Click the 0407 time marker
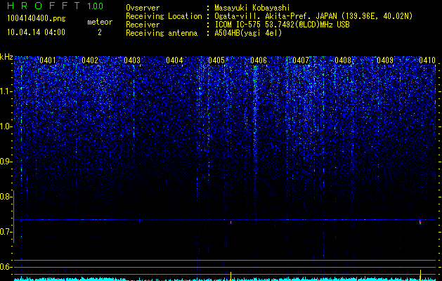The image size is (442, 281). pos(301,60)
